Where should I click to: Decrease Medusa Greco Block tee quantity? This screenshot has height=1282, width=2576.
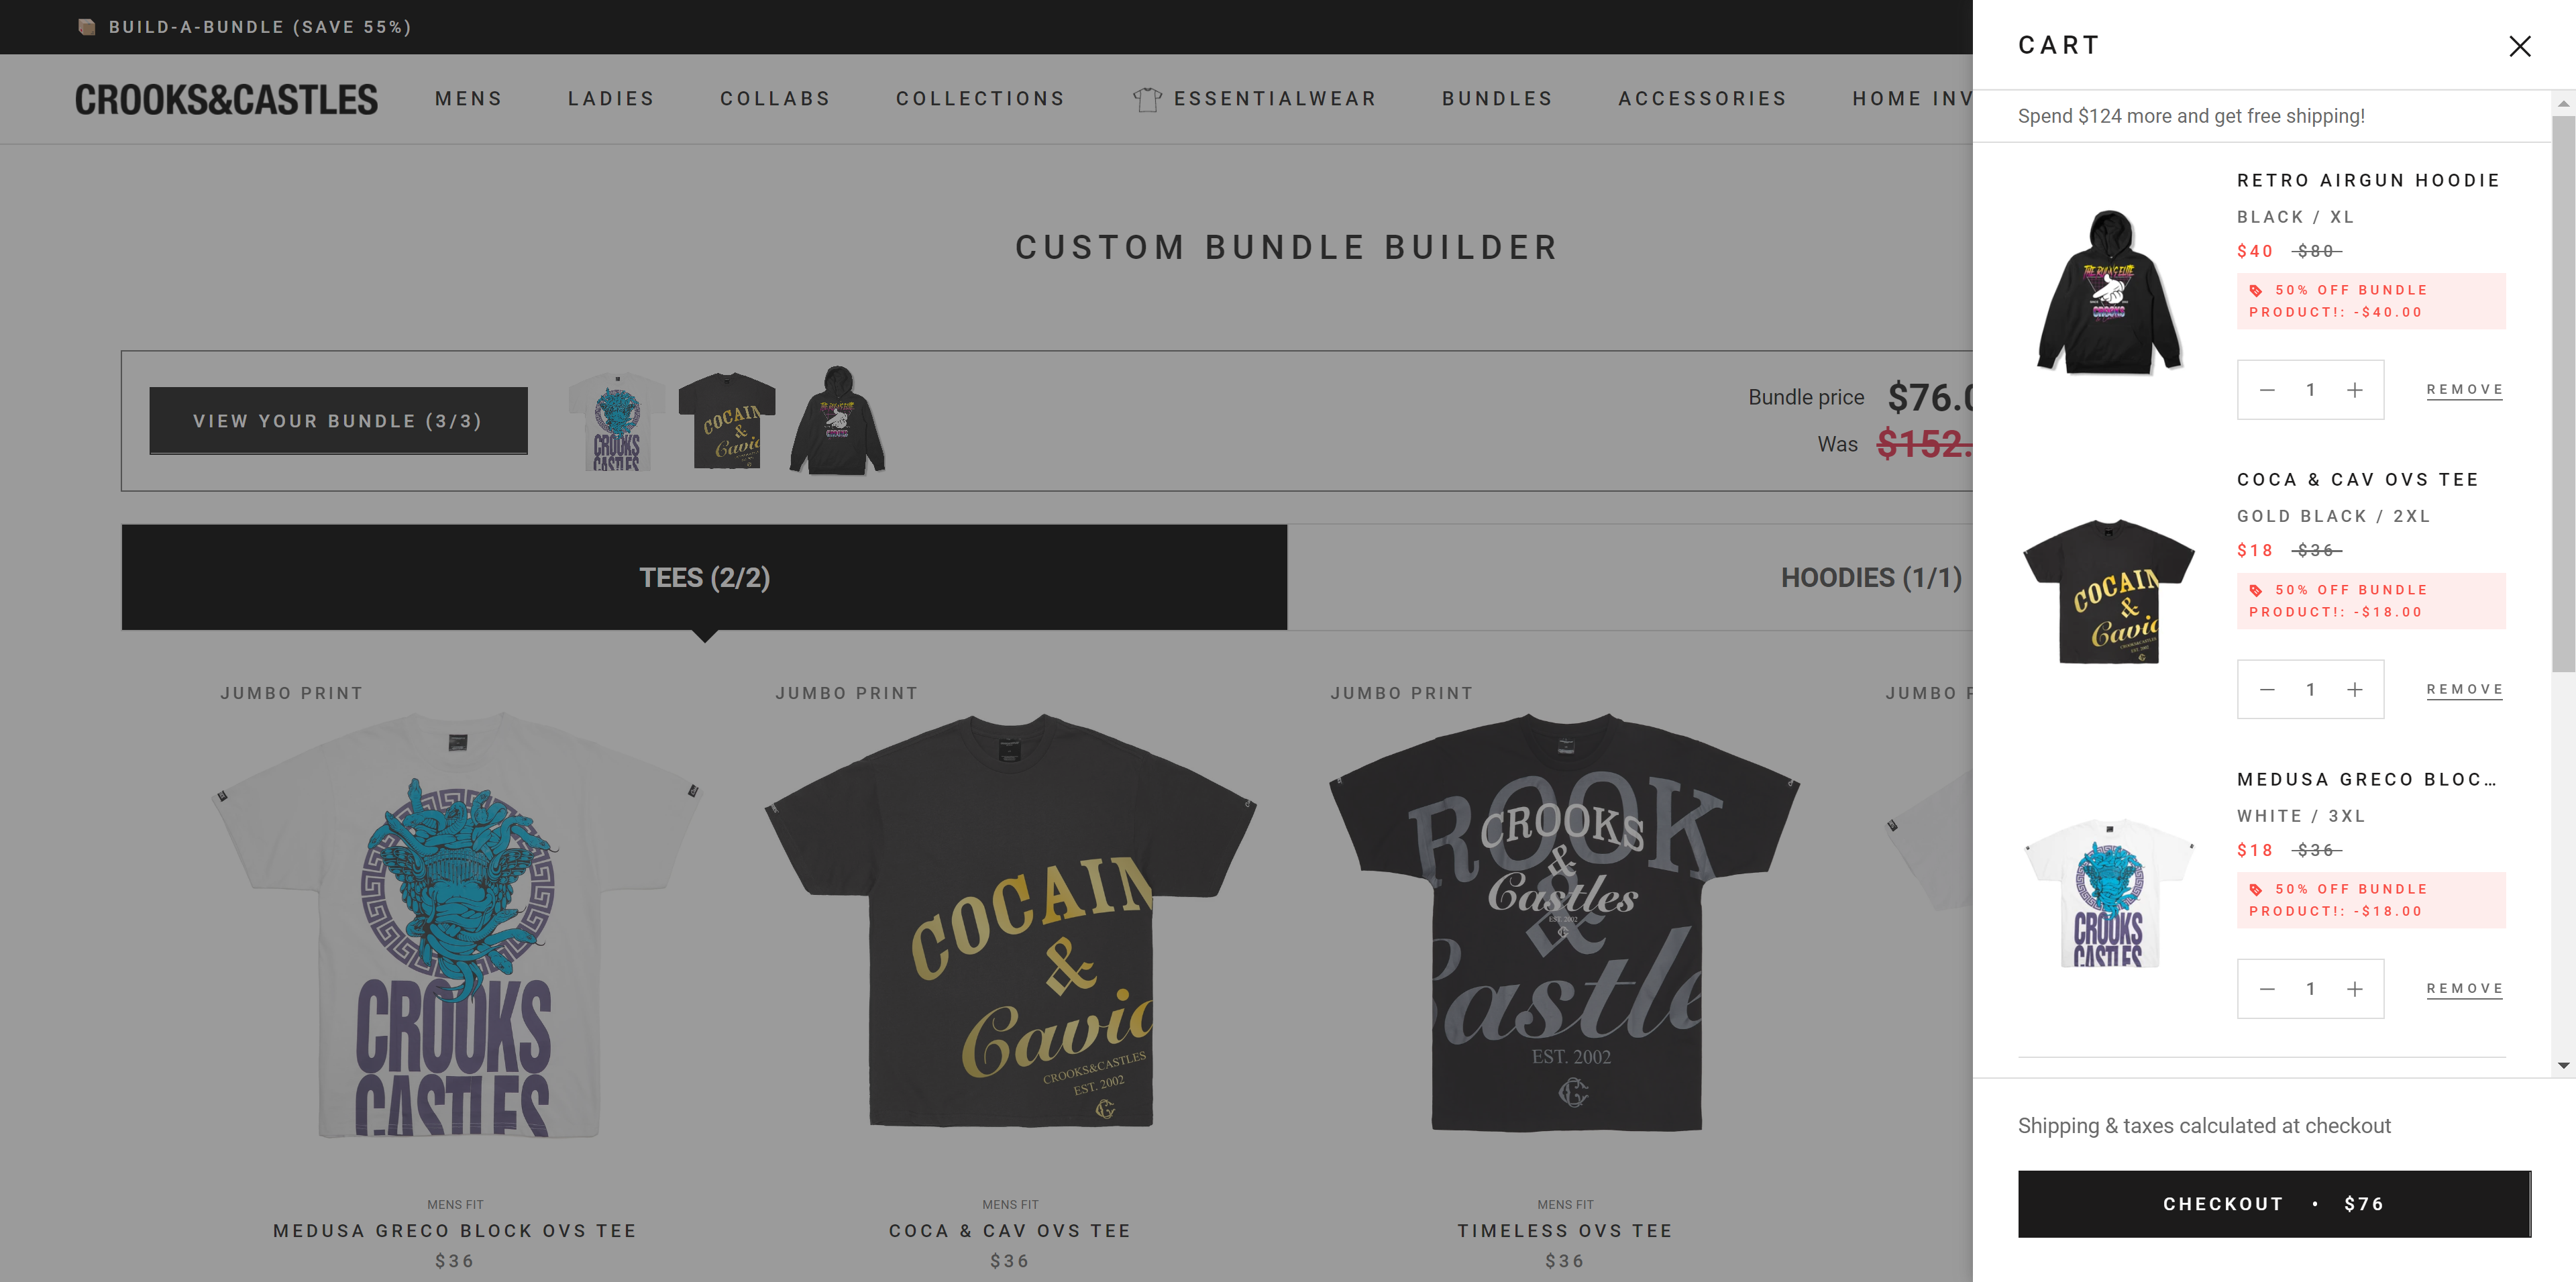tap(2267, 989)
